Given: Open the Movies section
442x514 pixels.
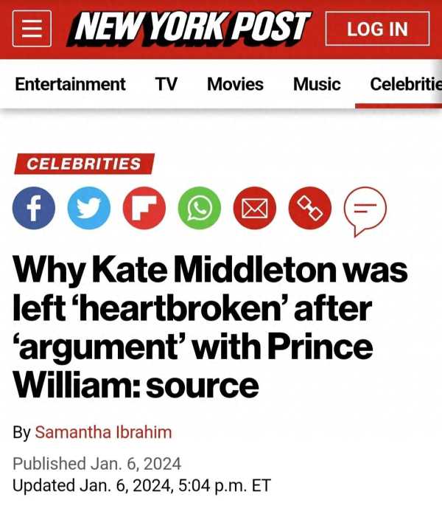Looking at the screenshot, I should [x=235, y=84].
